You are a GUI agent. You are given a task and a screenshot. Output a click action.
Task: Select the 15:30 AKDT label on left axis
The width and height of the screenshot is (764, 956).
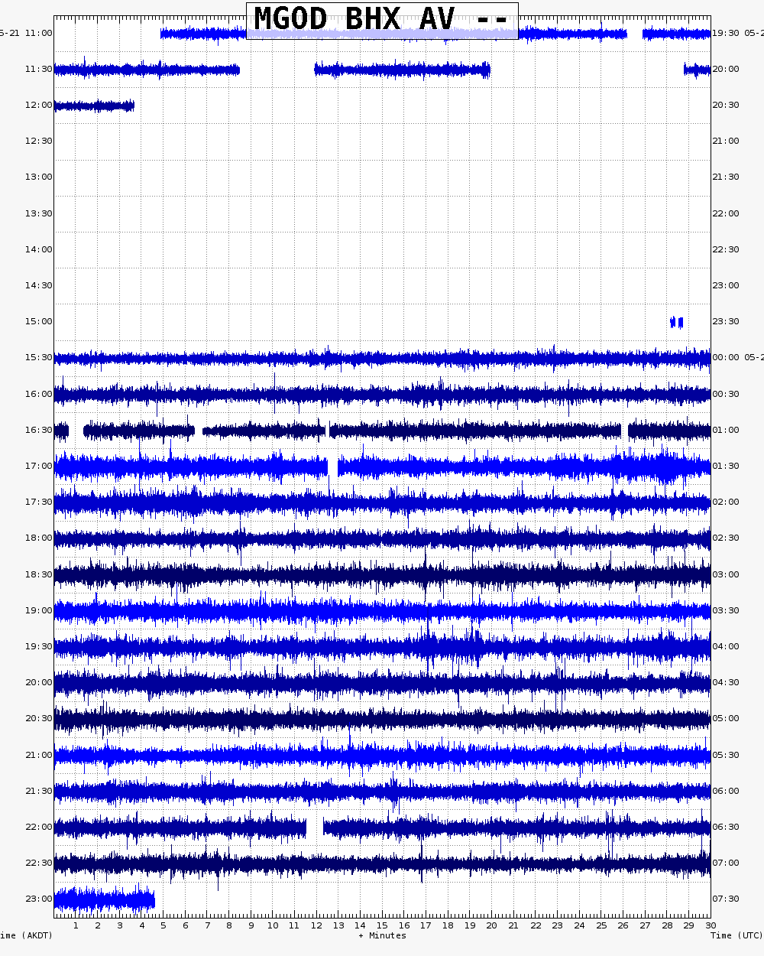38,357
